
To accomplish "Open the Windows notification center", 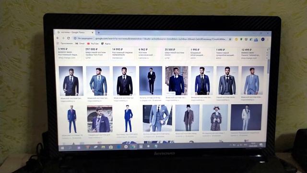I will point(261,145).
